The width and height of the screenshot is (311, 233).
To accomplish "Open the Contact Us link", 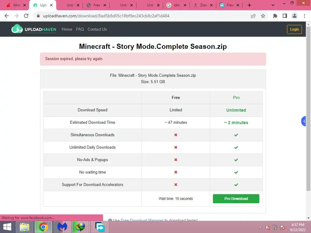I will (97, 29).
